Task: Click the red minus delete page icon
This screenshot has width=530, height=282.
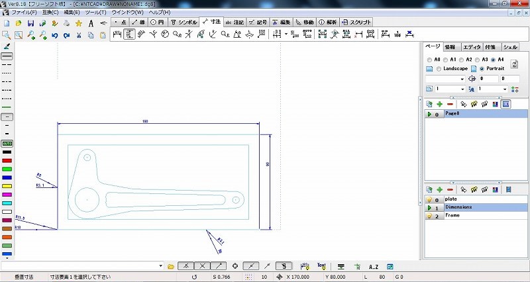Action: [450, 104]
